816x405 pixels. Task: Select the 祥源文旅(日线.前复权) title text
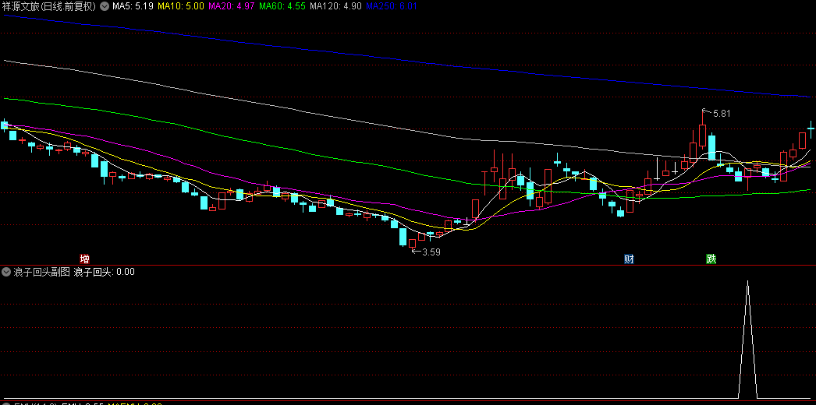[49, 7]
